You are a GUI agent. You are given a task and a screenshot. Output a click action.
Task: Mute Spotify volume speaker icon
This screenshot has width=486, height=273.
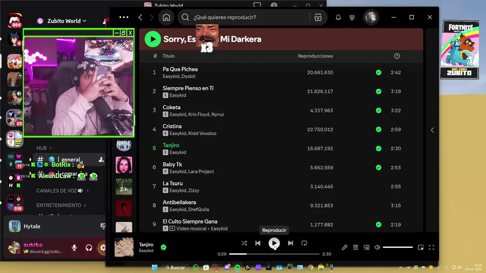pyautogui.click(x=377, y=247)
